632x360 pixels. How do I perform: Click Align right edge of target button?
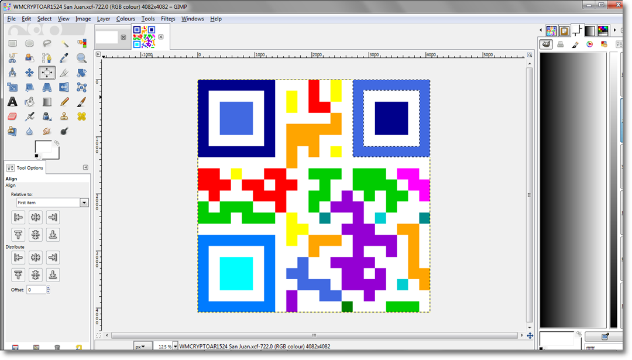53,217
